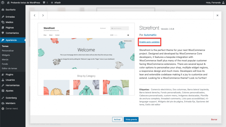Click the Escritorio dashboard icon

click(3, 10)
